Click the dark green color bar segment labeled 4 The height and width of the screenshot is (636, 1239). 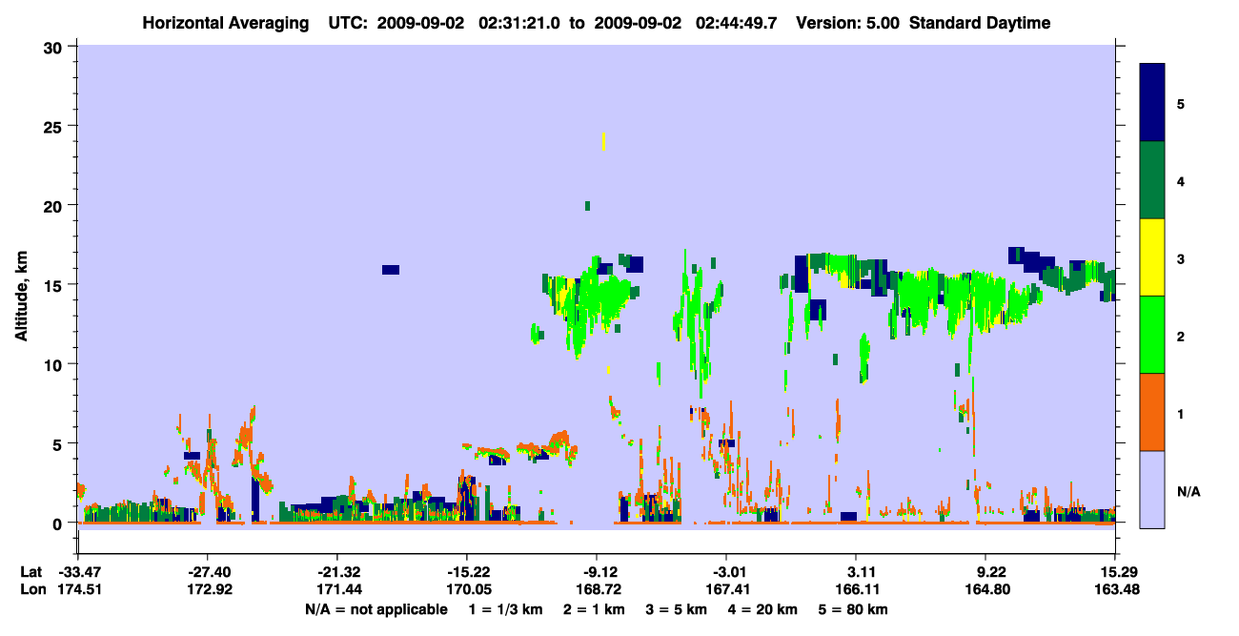pyautogui.click(x=1152, y=180)
